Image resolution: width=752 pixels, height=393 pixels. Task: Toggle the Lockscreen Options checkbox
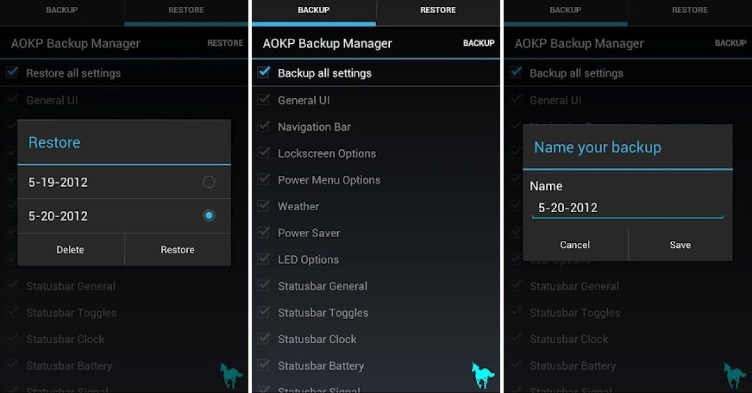[x=264, y=153]
